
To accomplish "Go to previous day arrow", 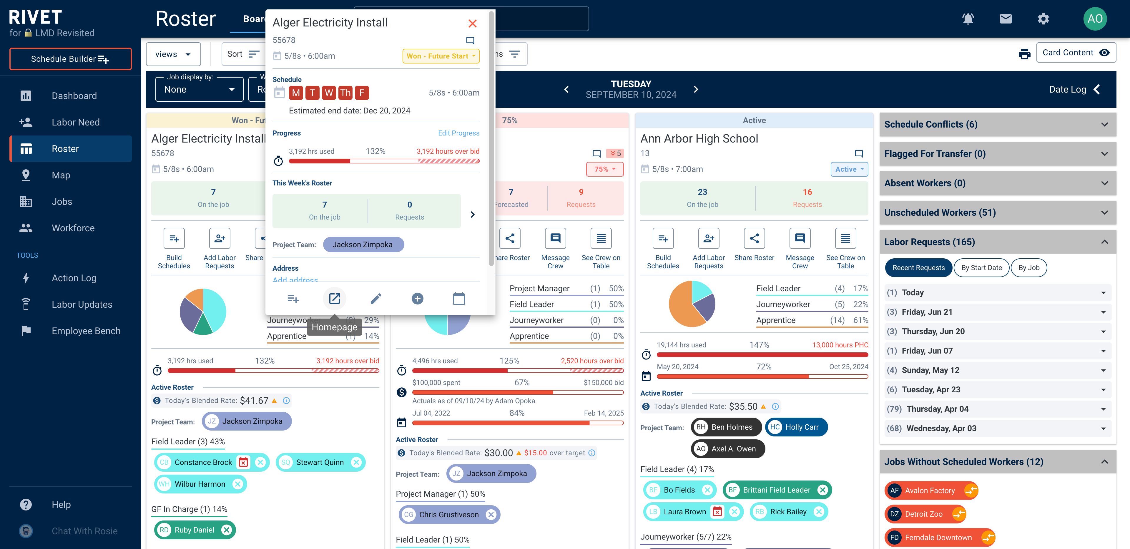I will point(566,89).
